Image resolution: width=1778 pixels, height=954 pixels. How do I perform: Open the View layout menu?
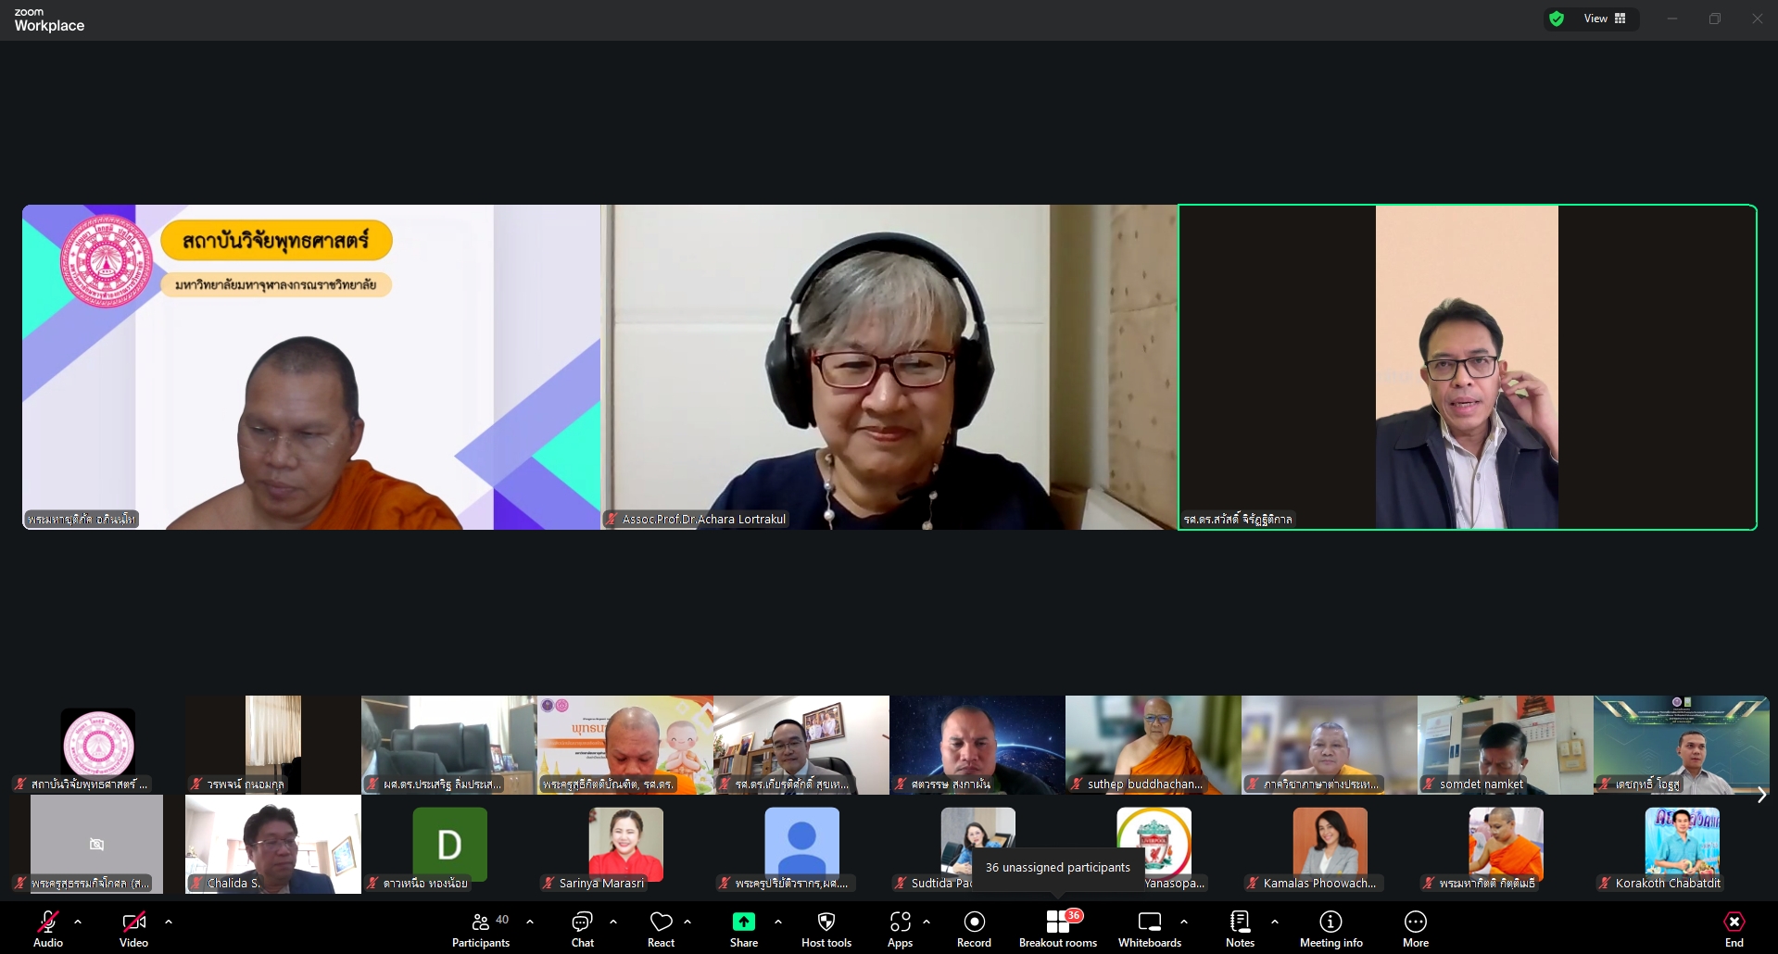point(1604,19)
